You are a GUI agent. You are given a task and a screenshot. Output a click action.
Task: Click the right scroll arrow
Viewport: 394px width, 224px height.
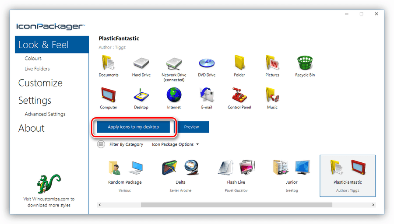click(x=373, y=205)
